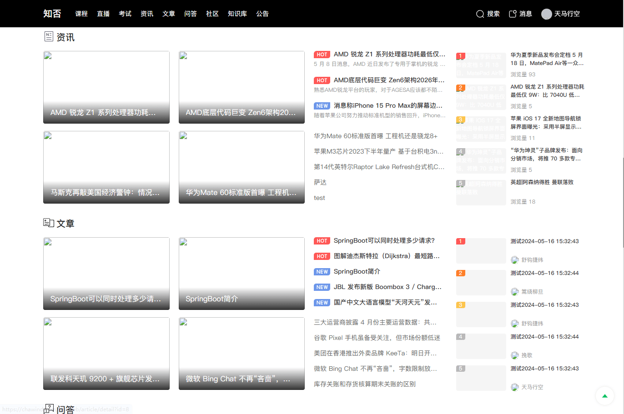The image size is (624, 414).
Task: Click the 文章 section heading icon
Action: click(49, 223)
